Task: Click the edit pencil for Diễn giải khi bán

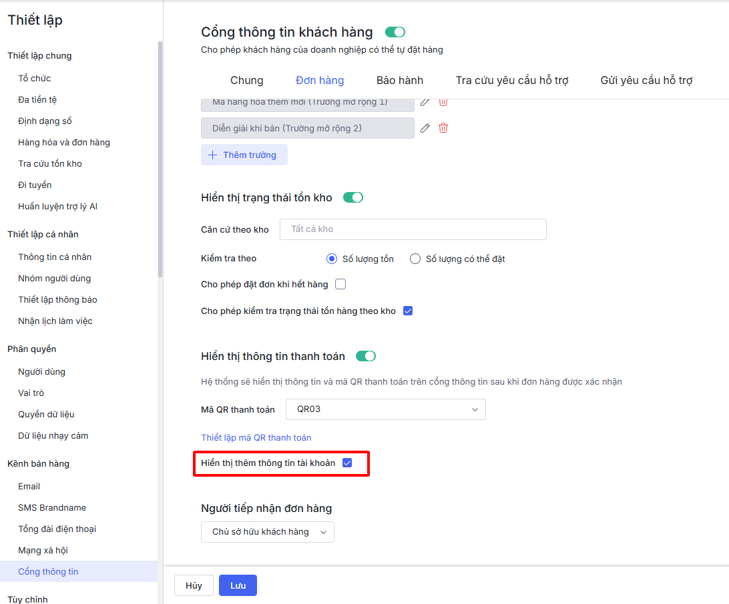Action: tap(425, 128)
